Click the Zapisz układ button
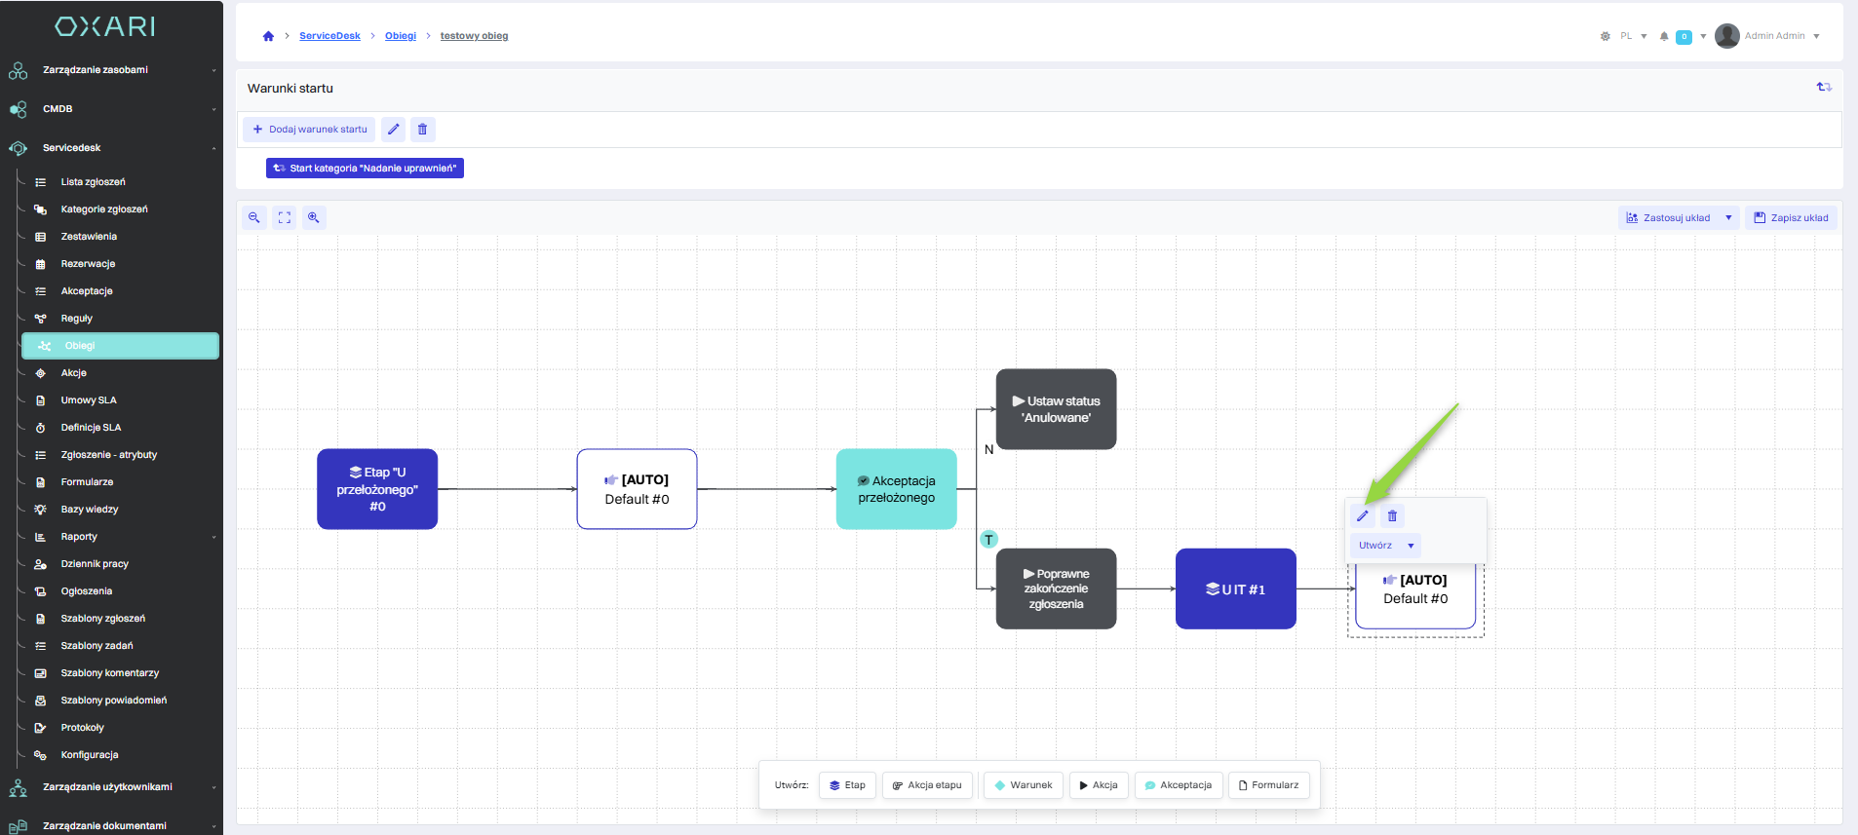The image size is (1858, 835). tap(1791, 218)
